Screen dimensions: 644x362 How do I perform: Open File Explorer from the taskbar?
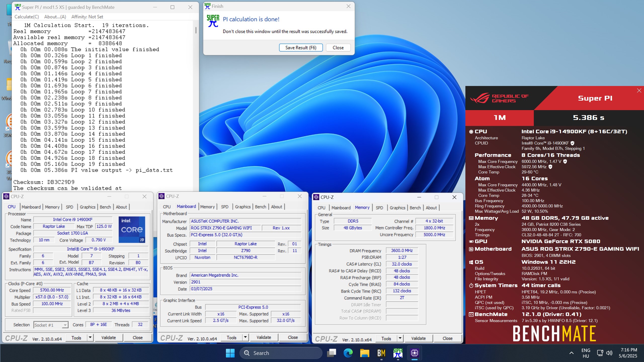365,353
